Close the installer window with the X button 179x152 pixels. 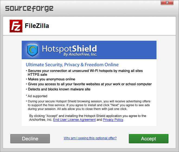click(x=167, y=2)
